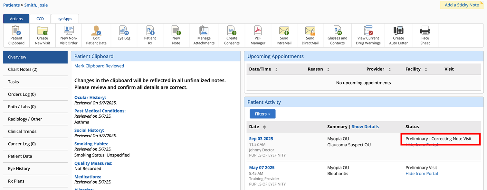Screen dimensions: 487x190
Task: Expand the Filters dropdown
Action: point(263,114)
